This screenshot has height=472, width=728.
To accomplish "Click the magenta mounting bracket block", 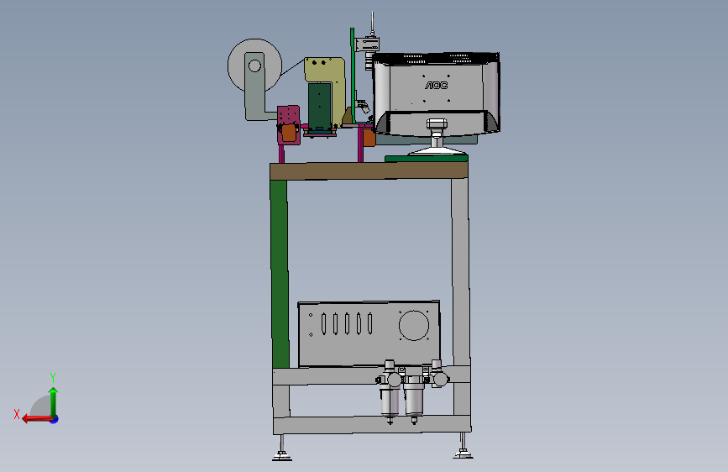I will point(288,125).
